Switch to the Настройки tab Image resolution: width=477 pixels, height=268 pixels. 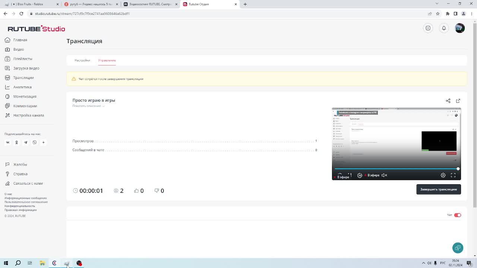[x=82, y=60]
